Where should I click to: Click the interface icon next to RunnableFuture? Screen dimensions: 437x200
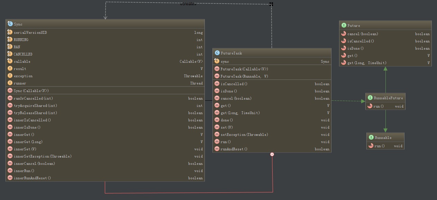(370, 98)
